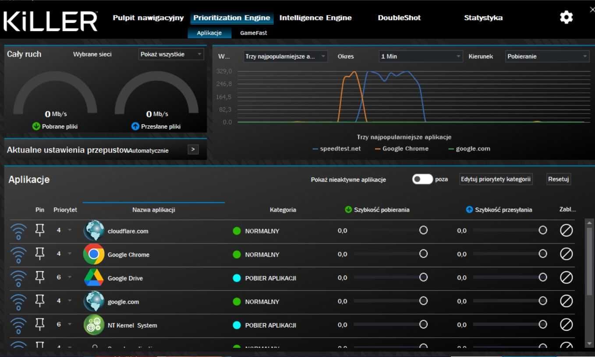The image size is (595, 357).
Task: Click the google.com globe icon
Action: coord(94,302)
